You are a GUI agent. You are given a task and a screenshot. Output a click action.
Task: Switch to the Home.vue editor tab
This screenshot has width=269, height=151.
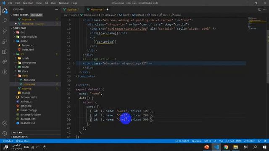click(x=97, y=9)
